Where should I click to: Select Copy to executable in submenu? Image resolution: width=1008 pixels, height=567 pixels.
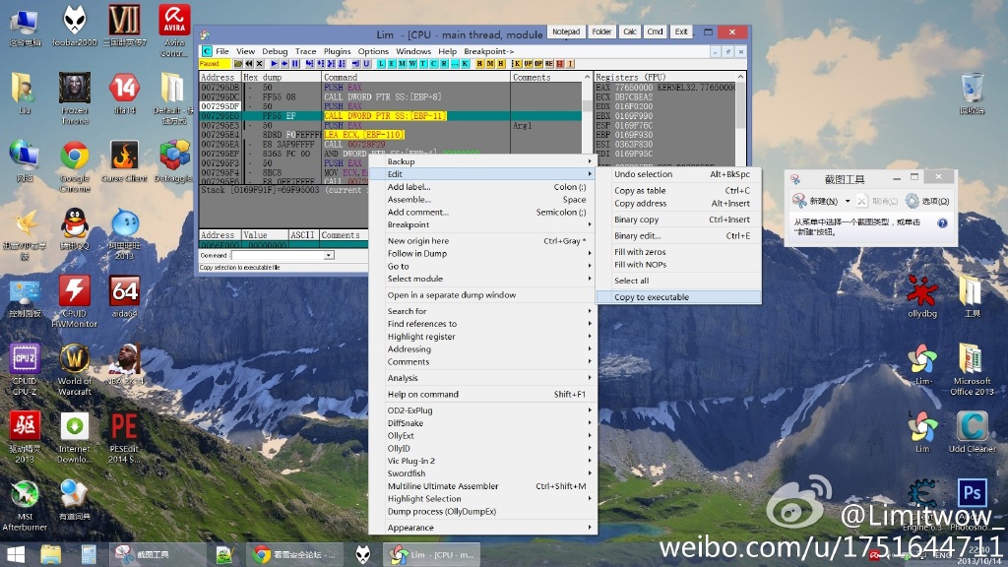point(679,297)
